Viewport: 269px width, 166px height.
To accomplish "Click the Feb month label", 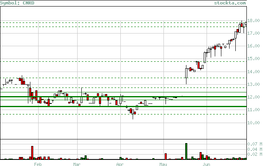I will (38, 164).
